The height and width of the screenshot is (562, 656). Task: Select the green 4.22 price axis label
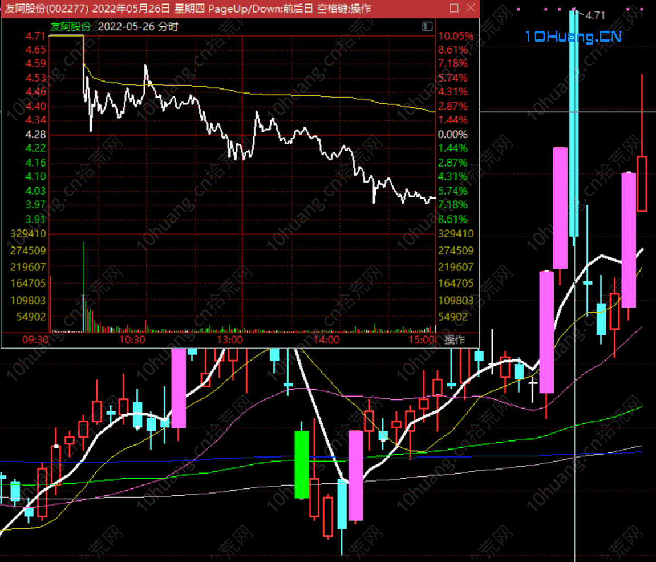[35, 148]
